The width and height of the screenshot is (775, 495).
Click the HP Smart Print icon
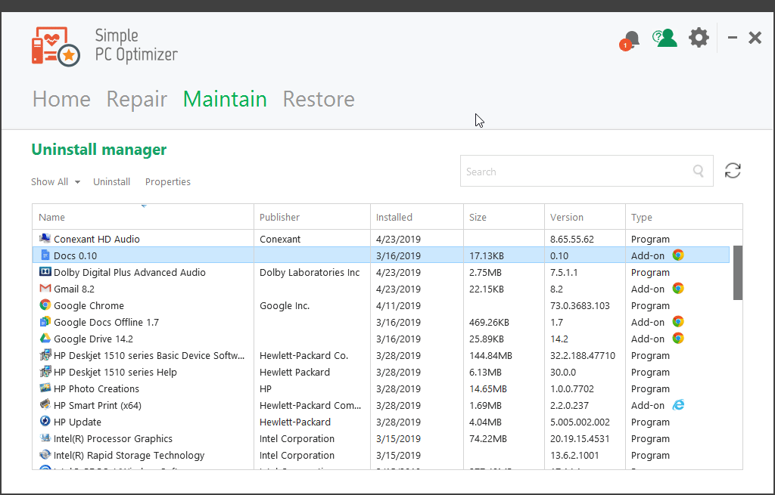click(x=45, y=404)
